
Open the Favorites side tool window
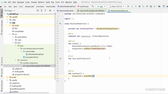point(2,73)
